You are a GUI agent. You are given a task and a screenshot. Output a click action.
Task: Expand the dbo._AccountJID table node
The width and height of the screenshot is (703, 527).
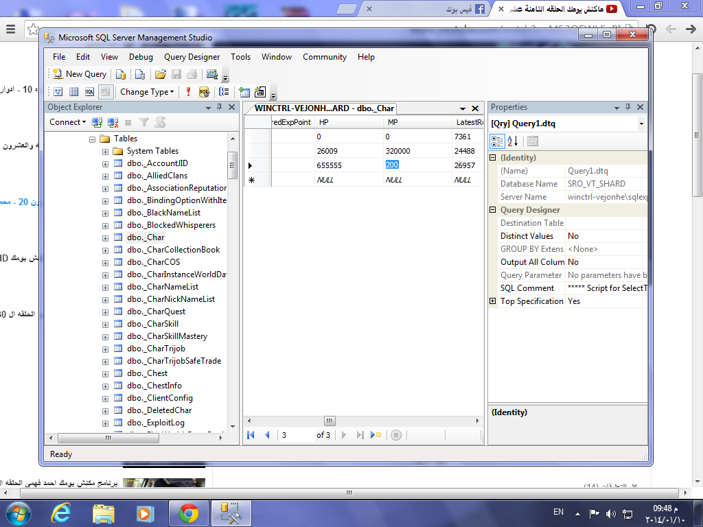(x=105, y=164)
